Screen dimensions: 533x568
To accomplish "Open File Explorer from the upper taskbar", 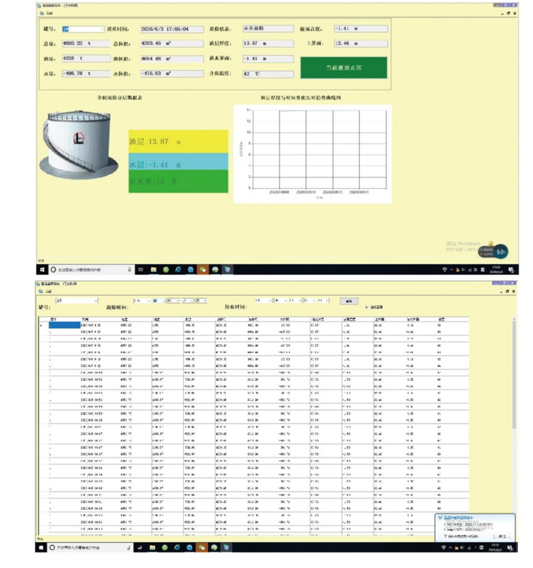I will [x=153, y=269].
